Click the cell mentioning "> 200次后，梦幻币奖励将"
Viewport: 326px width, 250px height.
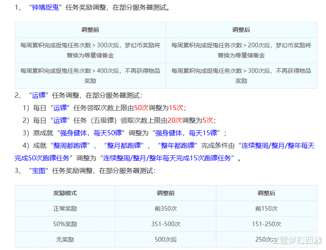(x=241, y=50)
